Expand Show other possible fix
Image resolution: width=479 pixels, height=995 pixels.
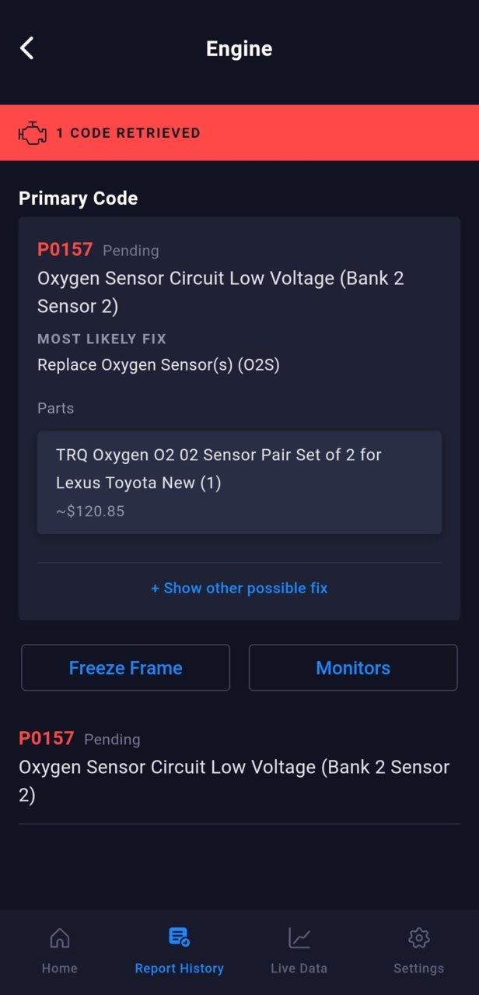(x=239, y=589)
